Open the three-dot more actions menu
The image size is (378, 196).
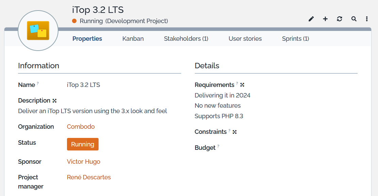click(367, 19)
